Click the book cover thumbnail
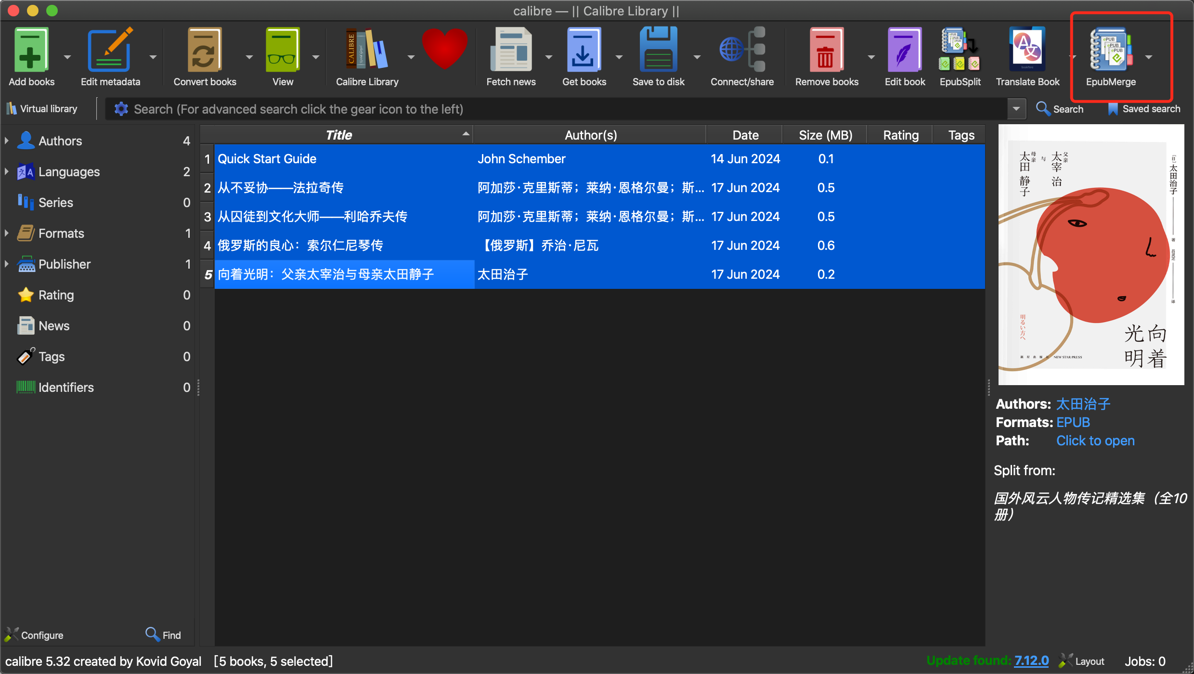Viewport: 1194px width, 674px height. pos(1091,255)
